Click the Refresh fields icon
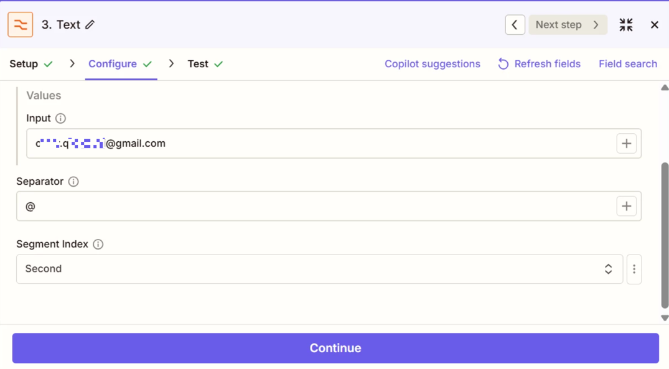 point(503,64)
